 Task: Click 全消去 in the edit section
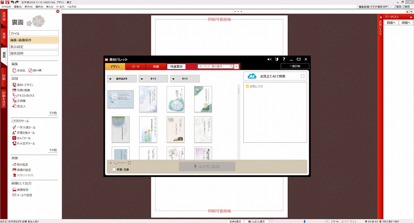coord(19,71)
